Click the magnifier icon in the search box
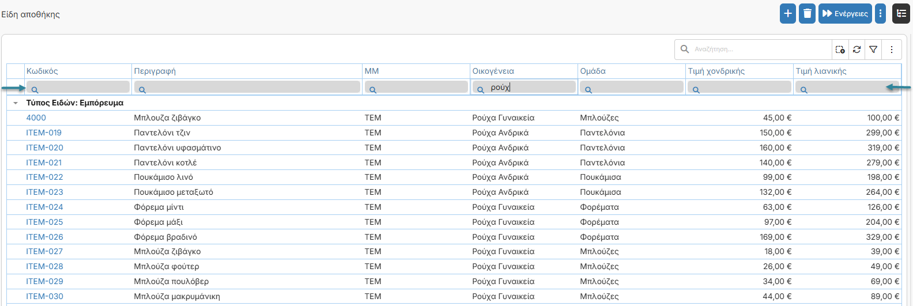 [685, 50]
